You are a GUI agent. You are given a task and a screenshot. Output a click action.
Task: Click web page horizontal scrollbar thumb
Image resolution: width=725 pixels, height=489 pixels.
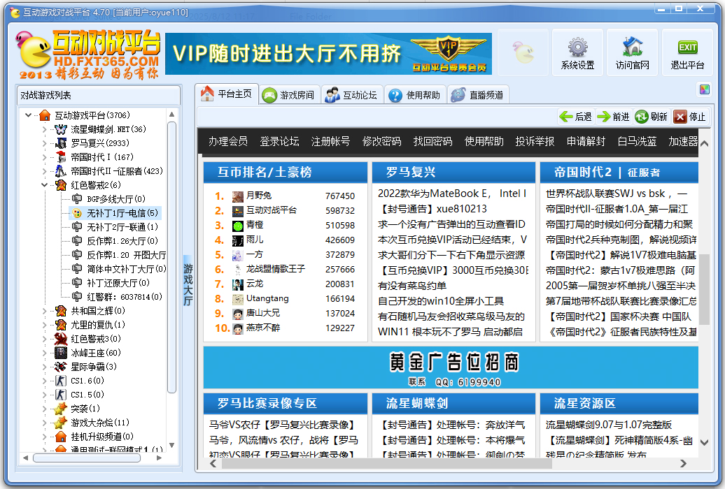coord(386,464)
